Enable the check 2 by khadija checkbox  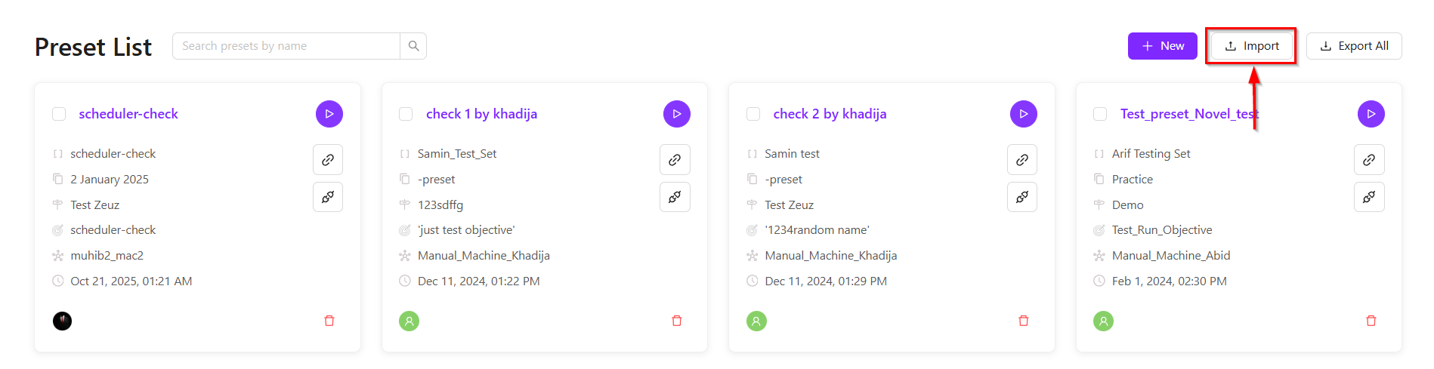[x=753, y=114]
